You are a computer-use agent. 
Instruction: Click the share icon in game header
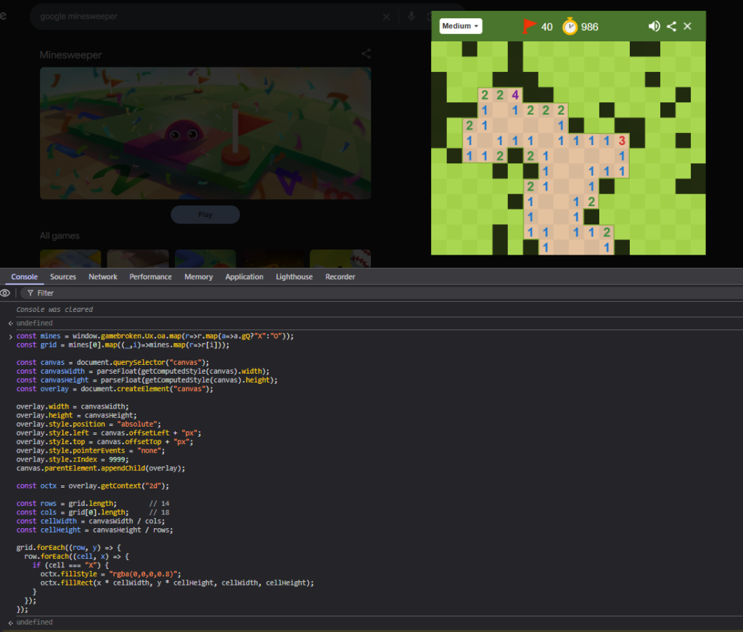tap(671, 26)
